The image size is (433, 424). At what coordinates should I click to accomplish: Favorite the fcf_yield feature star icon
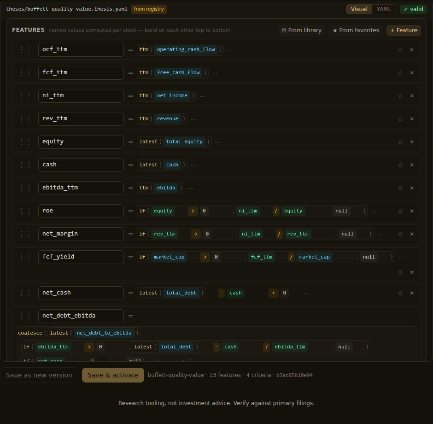click(400, 272)
